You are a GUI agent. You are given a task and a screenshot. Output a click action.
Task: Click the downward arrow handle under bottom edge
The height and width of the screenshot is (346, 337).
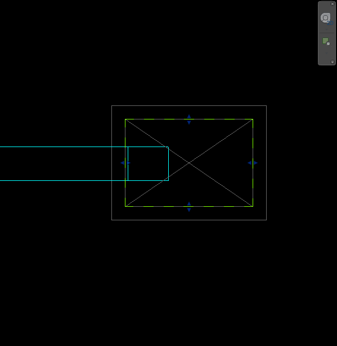click(x=189, y=210)
